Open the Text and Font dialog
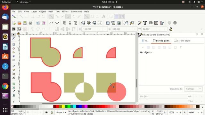The width and height of the screenshot is (205, 115). (x=145, y=23)
